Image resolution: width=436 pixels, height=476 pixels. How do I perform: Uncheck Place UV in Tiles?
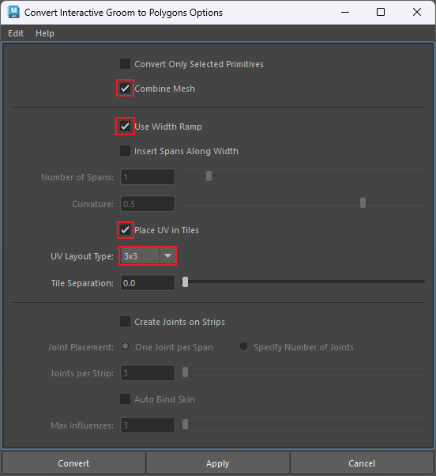(x=125, y=230)
